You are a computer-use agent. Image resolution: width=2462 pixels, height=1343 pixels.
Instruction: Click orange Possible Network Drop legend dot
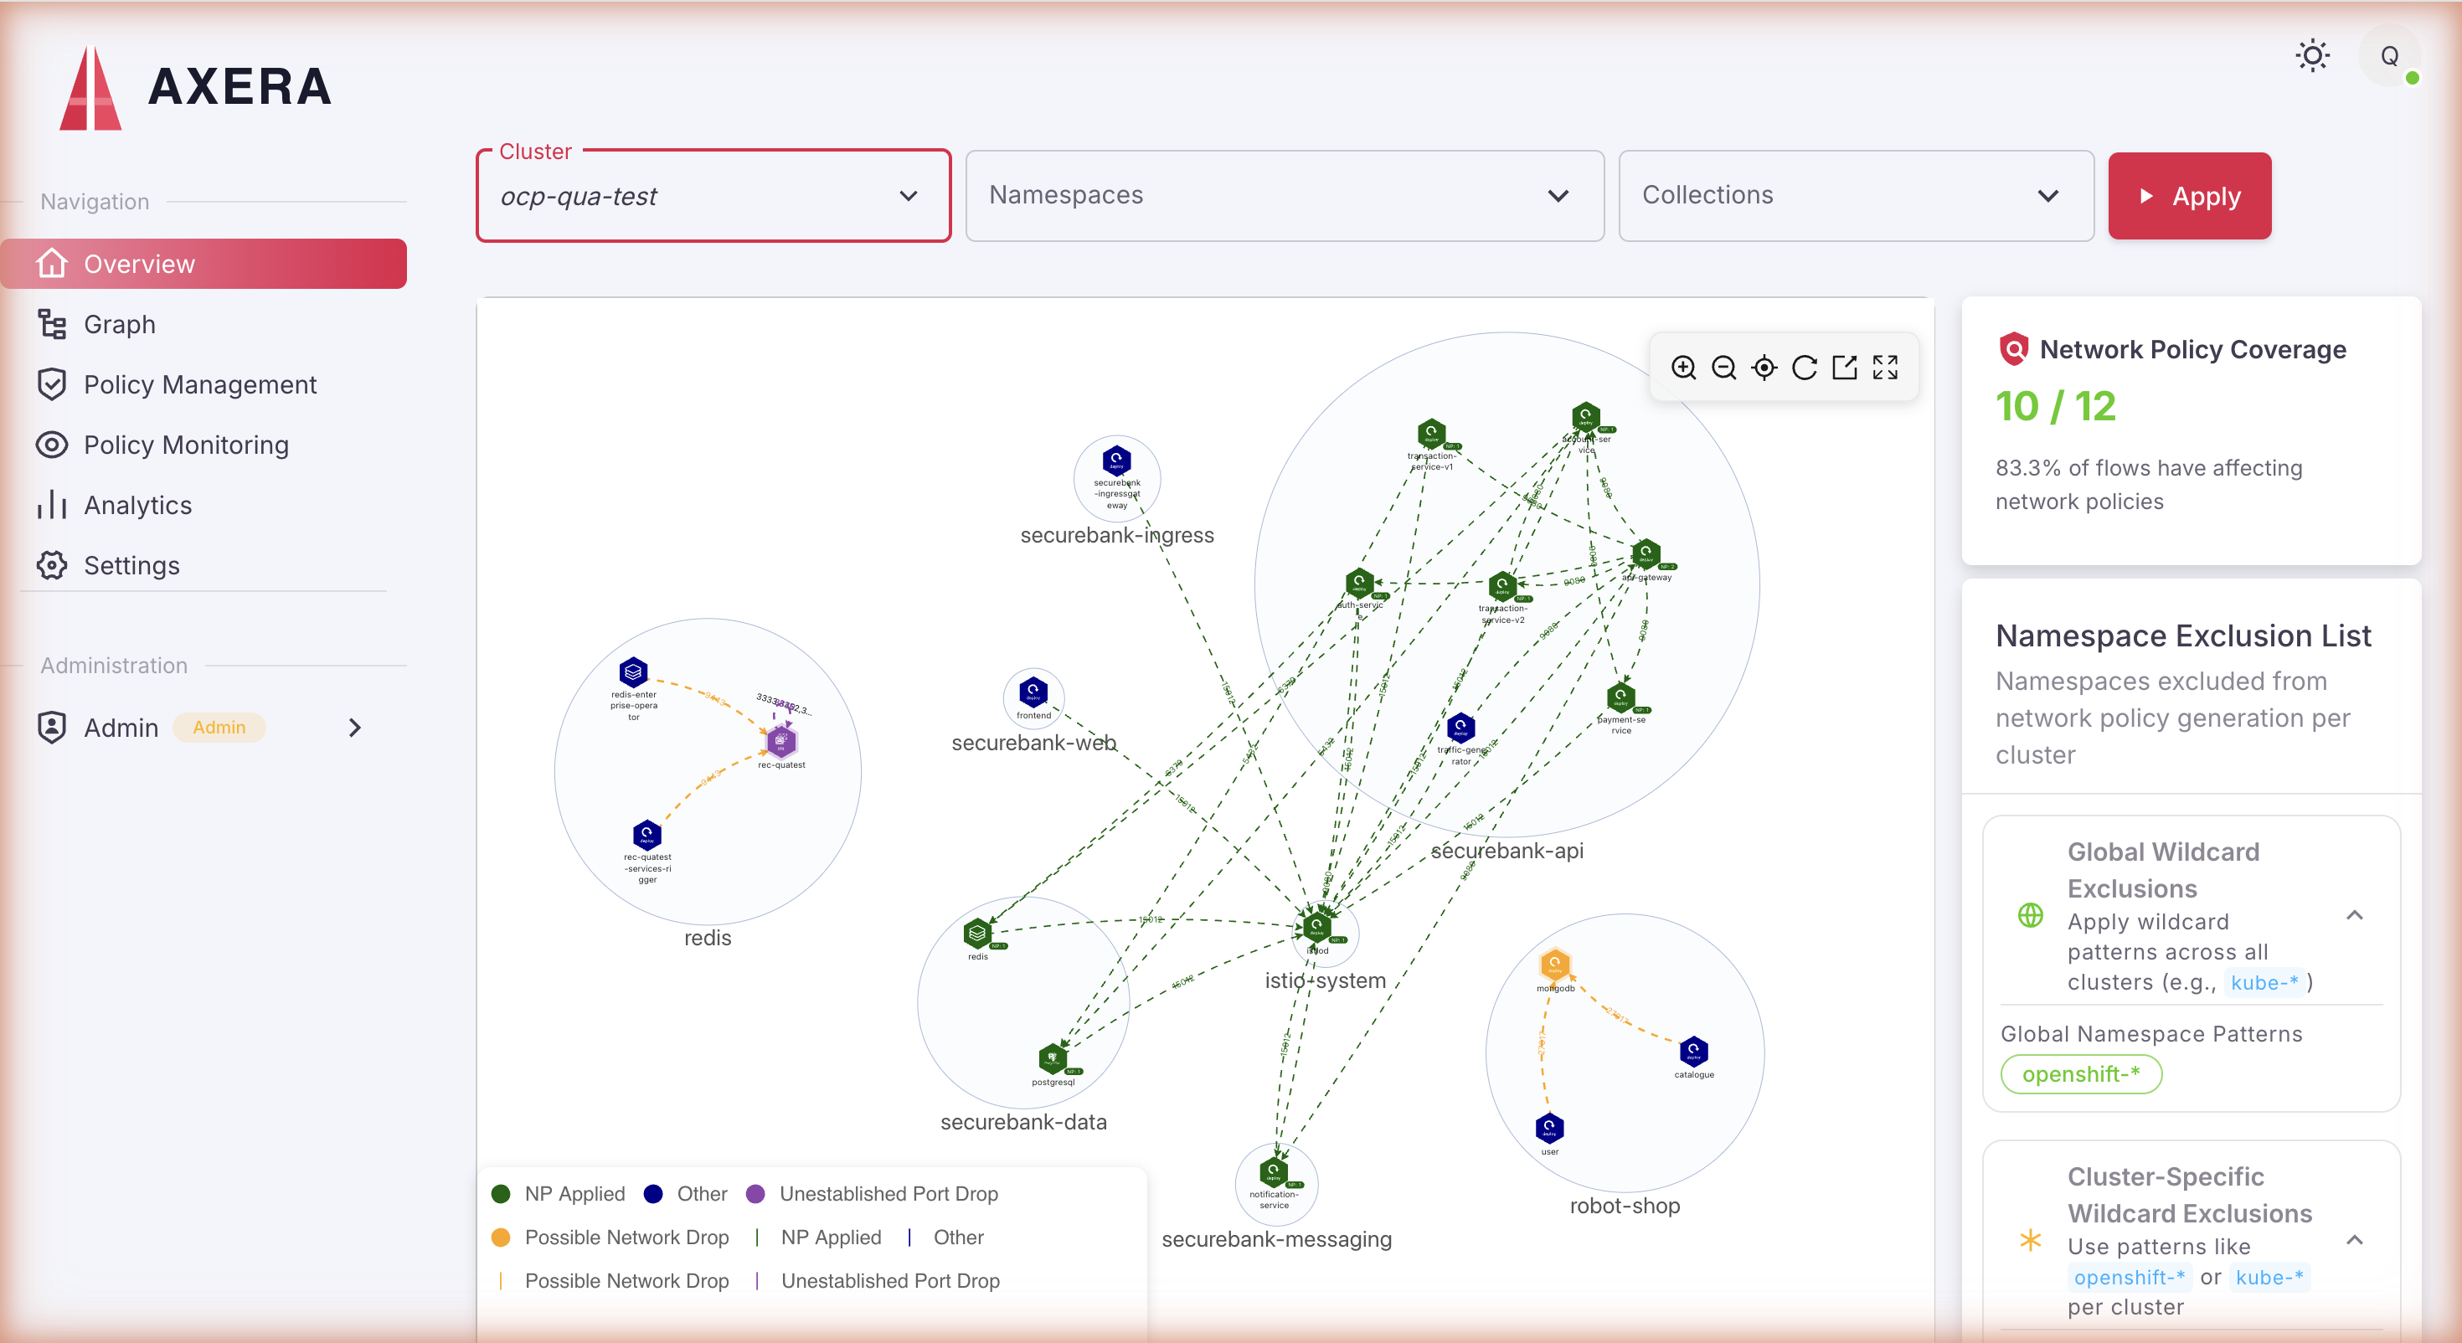(501, 1238)
